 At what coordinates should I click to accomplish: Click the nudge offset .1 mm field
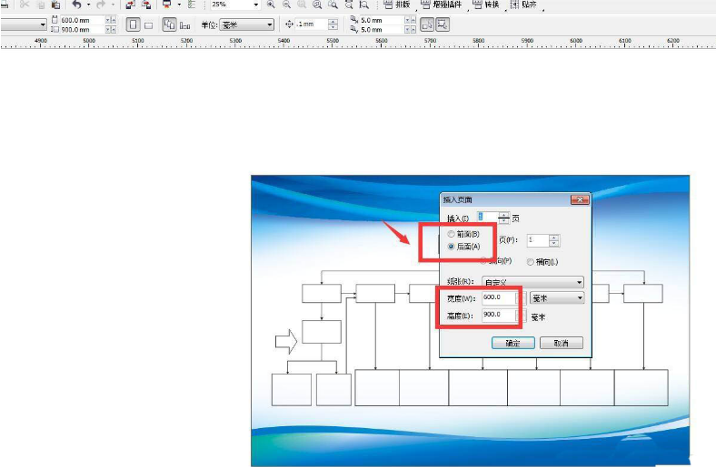click(311, 24)
